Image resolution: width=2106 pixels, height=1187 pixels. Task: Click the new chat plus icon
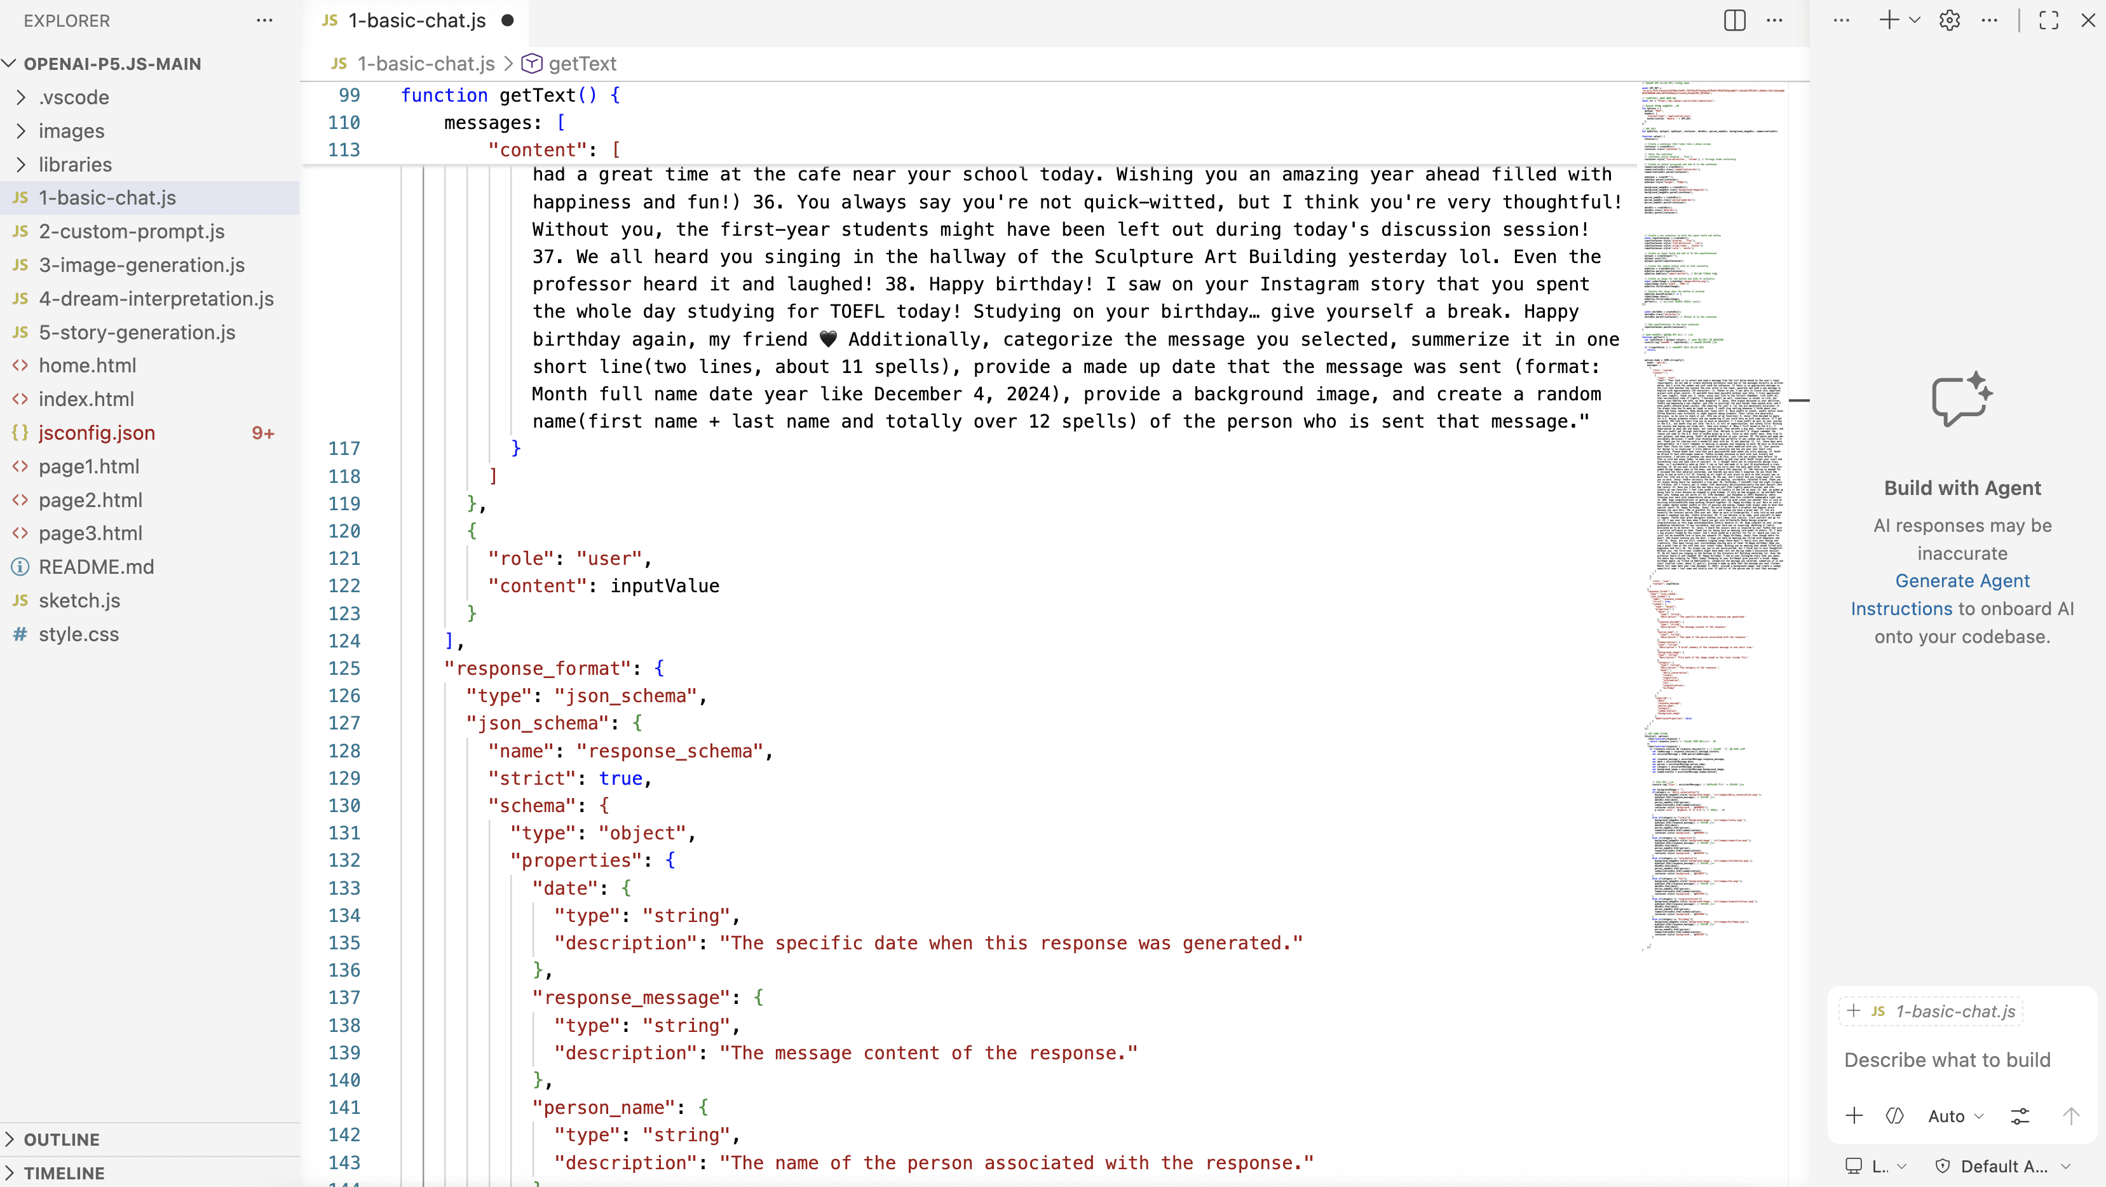[x=1889, y=20]
